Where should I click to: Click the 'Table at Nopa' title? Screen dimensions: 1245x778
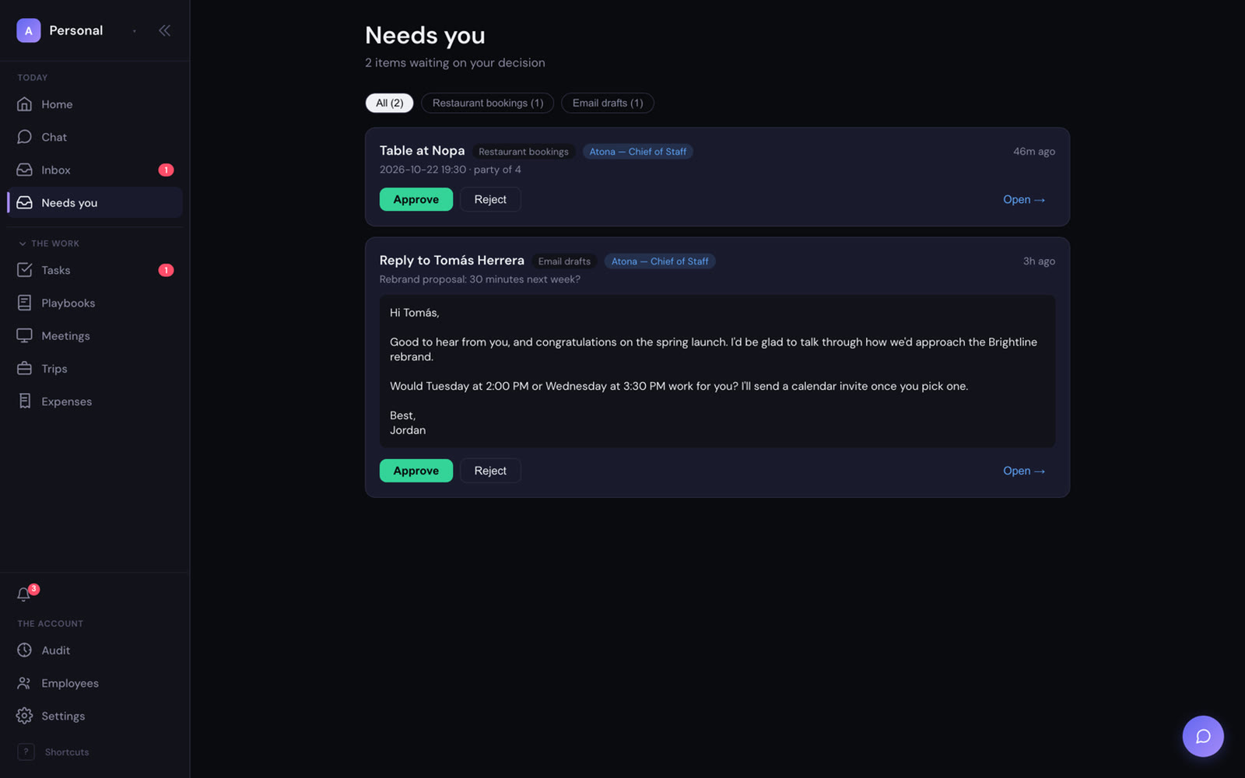click(x=422, y=151)
